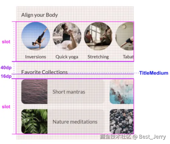The image size is (170, 144).
Task: Click the Align your Body heading
Action: pyautogui.click(x=39, y=15)
